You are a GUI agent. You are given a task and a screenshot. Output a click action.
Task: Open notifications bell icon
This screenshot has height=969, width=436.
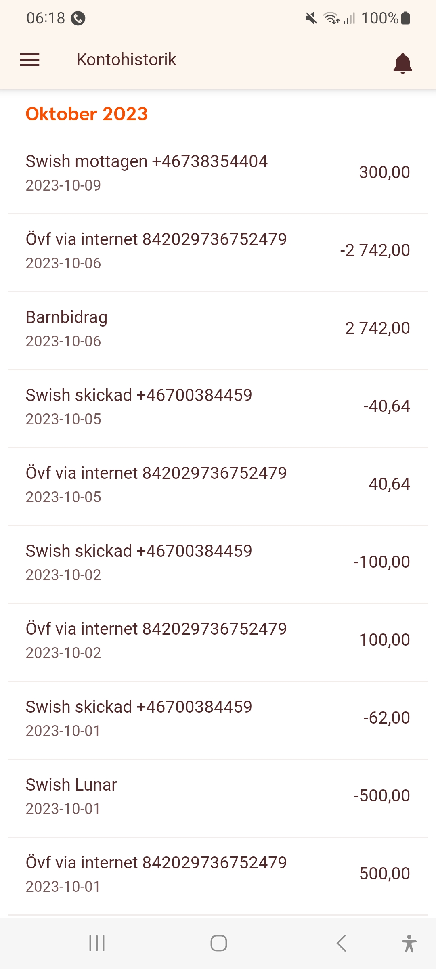click(x=402, y=63)
